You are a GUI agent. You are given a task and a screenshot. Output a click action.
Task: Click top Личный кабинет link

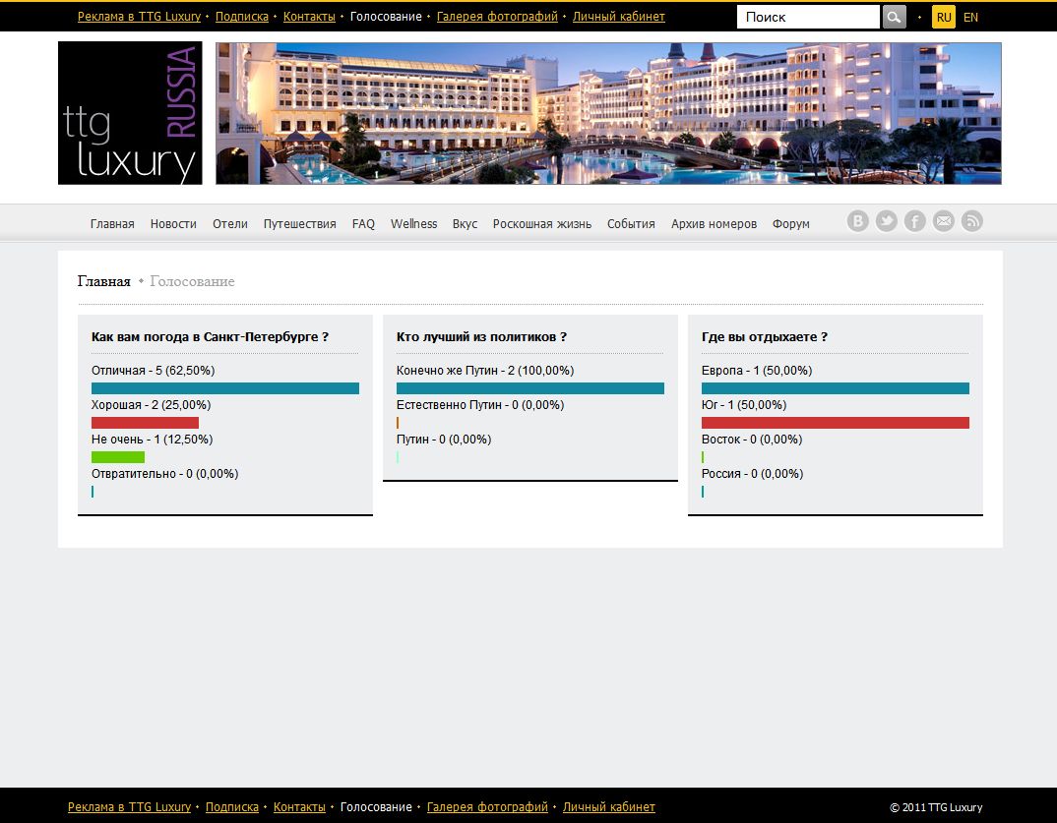(x=618, y=16)
